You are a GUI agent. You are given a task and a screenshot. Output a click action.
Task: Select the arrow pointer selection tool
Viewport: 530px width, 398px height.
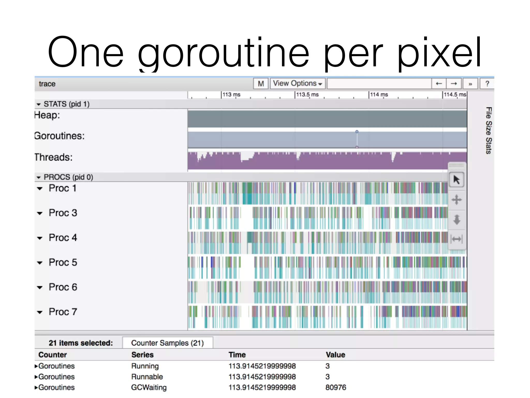[457, 180]
